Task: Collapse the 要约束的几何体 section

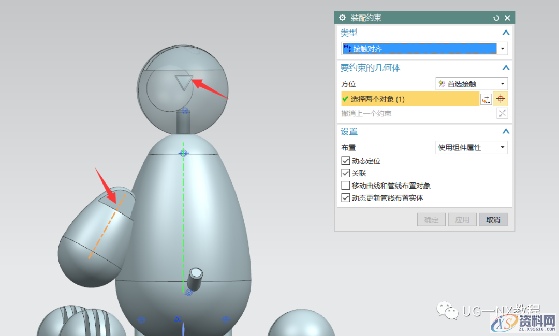Action: click(x=506, y=67)
